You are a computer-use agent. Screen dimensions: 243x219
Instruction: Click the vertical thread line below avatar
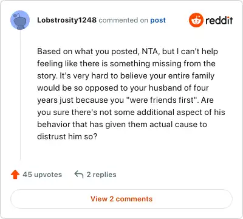(x=20, y=95)
